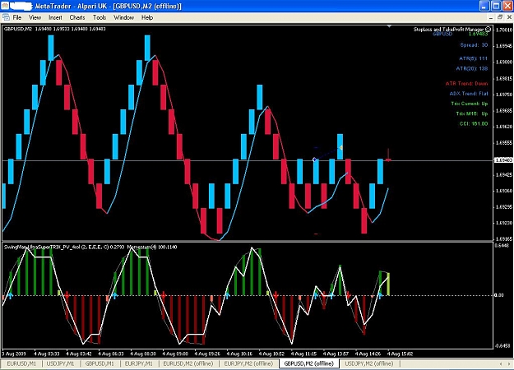Click the 'ATR(5): 111' label

point(473,58)
